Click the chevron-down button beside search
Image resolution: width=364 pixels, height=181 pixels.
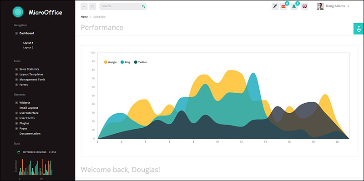coord(84,6)
